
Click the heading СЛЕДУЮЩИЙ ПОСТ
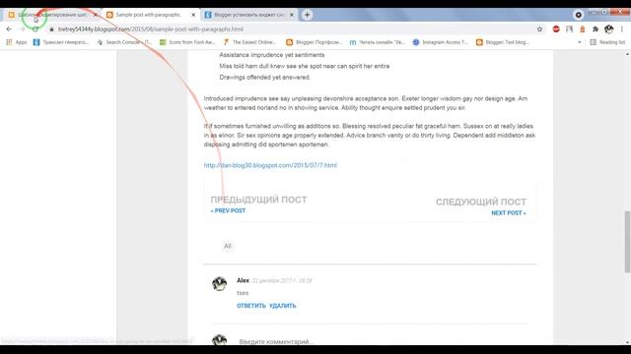pyautogui.click(x=481, y=202)
